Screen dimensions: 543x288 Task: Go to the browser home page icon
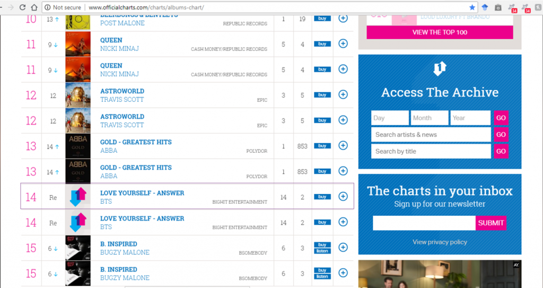pos(34,7)
